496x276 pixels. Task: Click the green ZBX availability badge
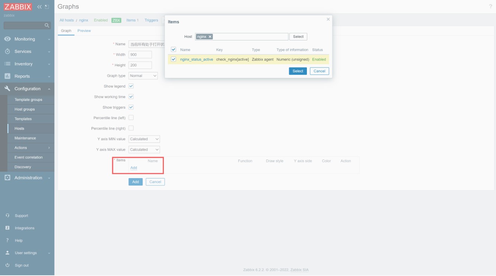(116, 20)
